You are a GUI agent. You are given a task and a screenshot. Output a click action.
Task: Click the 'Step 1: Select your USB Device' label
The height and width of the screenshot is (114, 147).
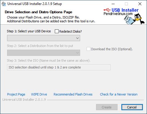[x=29, y=31]
